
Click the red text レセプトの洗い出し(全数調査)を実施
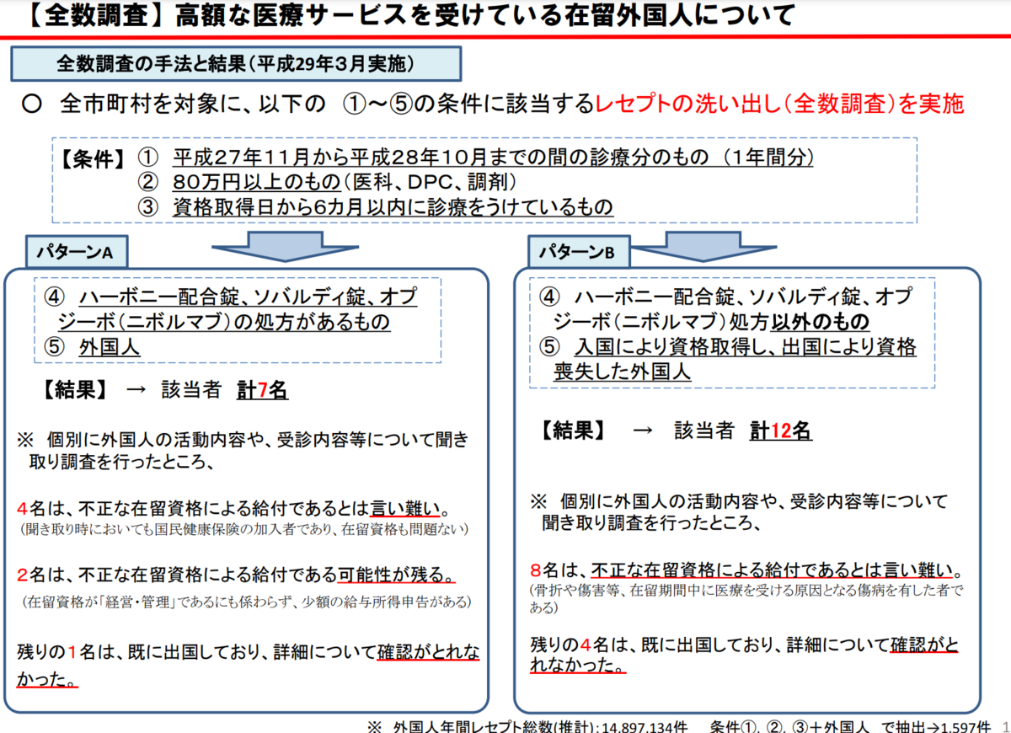tap(779, 104)
